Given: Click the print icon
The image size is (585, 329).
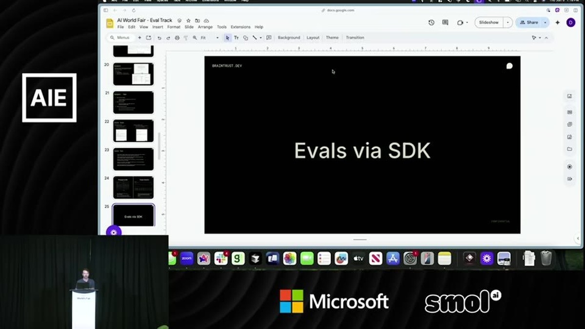Looking at the screenshot, I should tap(177, 38).
